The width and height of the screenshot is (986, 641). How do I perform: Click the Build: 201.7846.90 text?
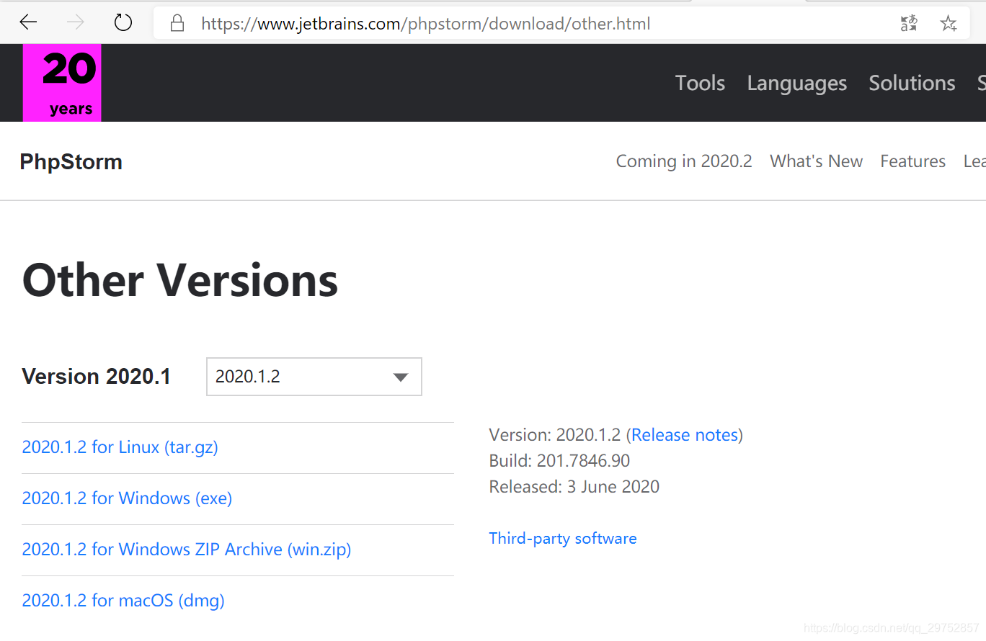pos(559,461)
